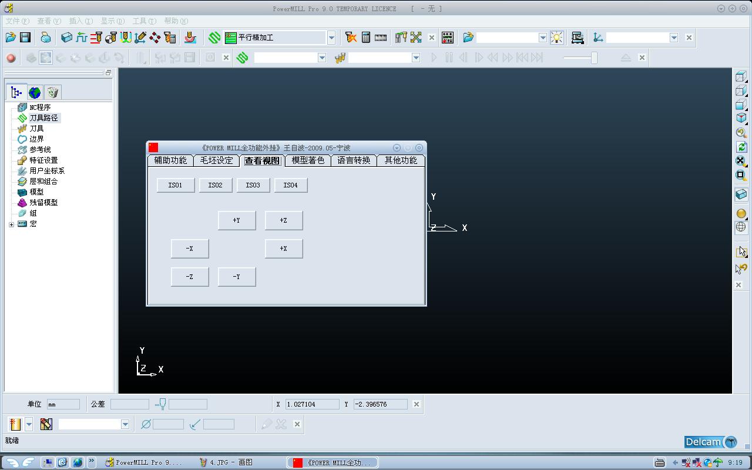
Task: Click the save project disk icon
Action: [25, 38]
